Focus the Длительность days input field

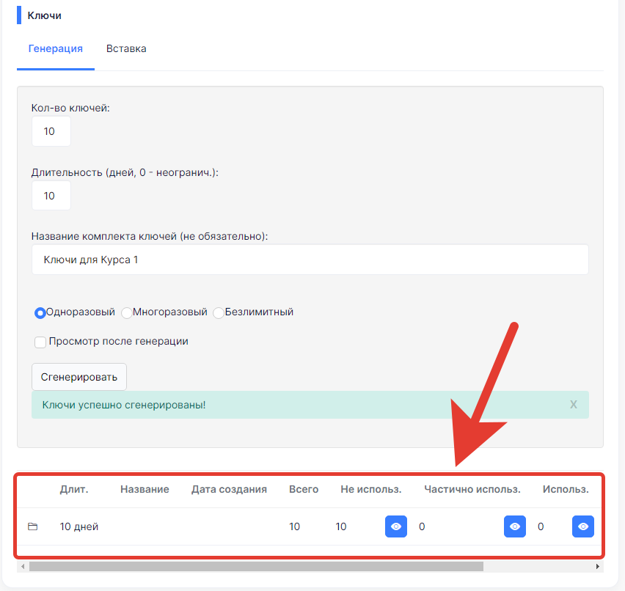pos(51,196)
